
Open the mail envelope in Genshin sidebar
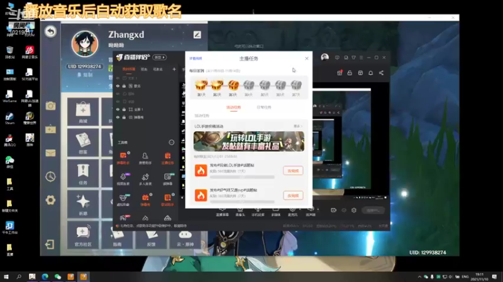[x=50, y=153]
